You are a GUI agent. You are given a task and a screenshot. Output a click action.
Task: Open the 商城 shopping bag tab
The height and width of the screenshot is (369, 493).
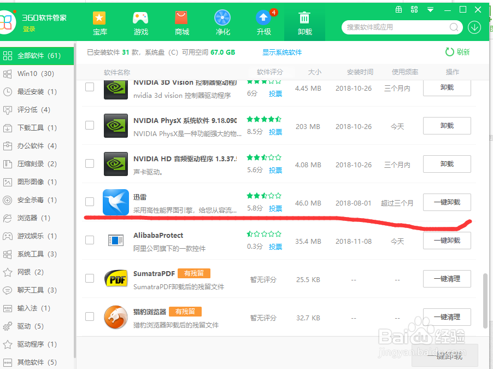181,22
